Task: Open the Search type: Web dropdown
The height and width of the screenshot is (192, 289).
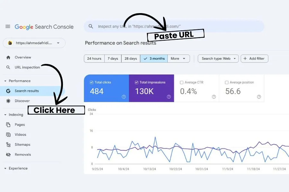Action: (218, 59)
